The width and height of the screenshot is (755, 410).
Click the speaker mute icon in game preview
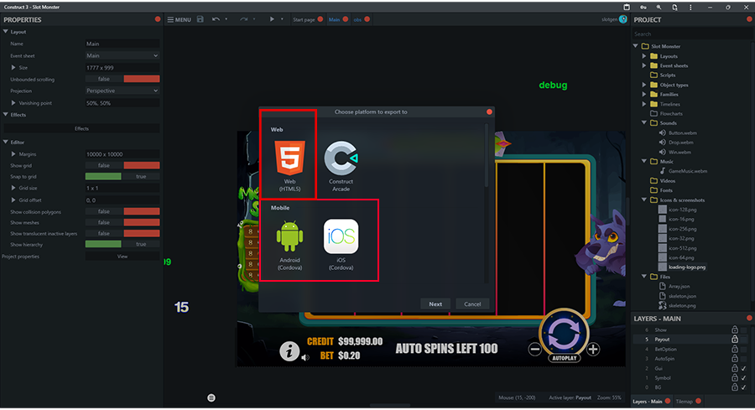305,357
